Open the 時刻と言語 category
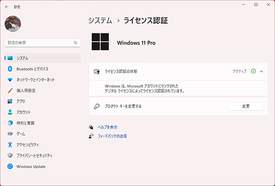The width and height of the screenshot is (275, 186). click(x=43, y=123)
